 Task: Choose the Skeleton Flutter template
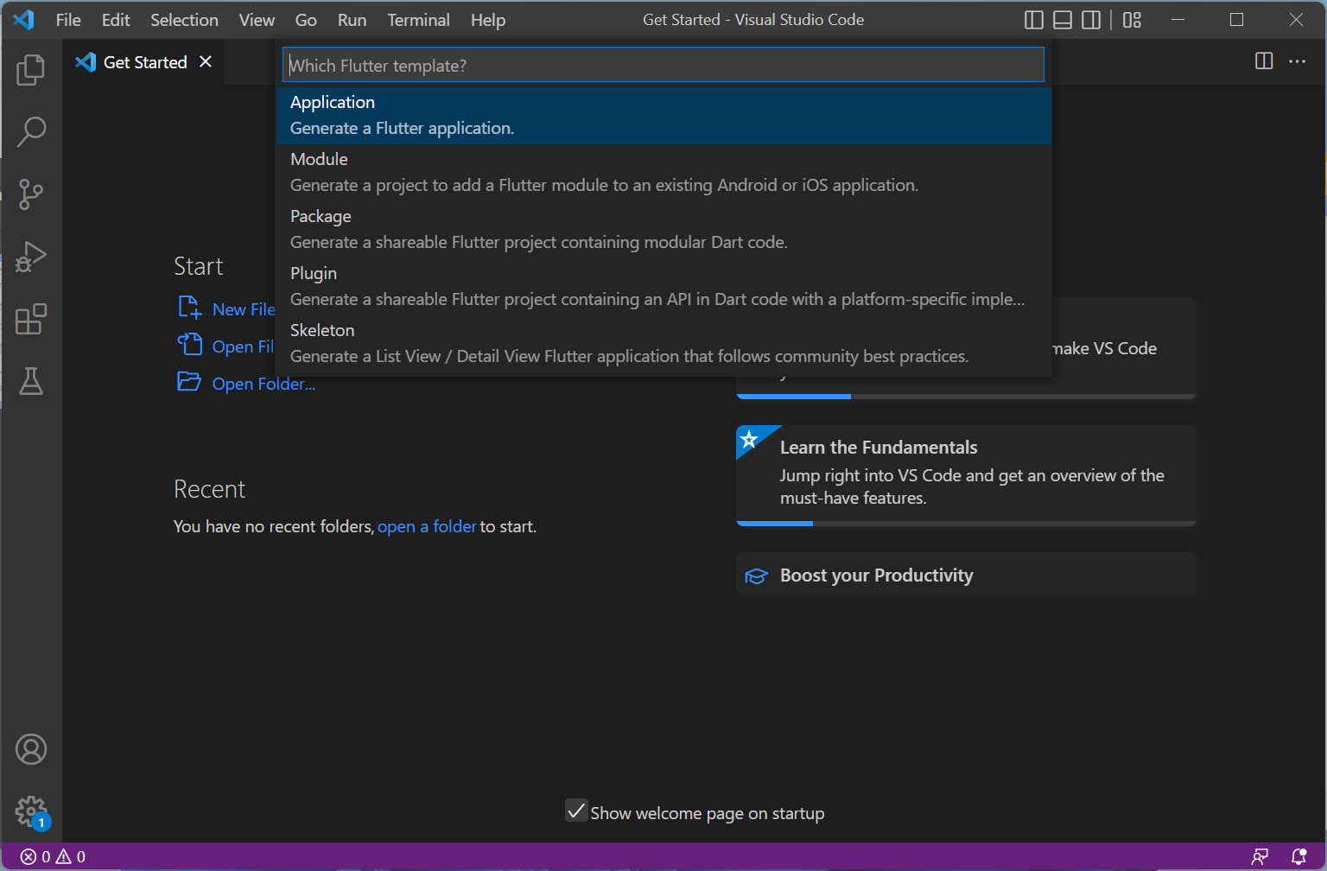[663, 343]
